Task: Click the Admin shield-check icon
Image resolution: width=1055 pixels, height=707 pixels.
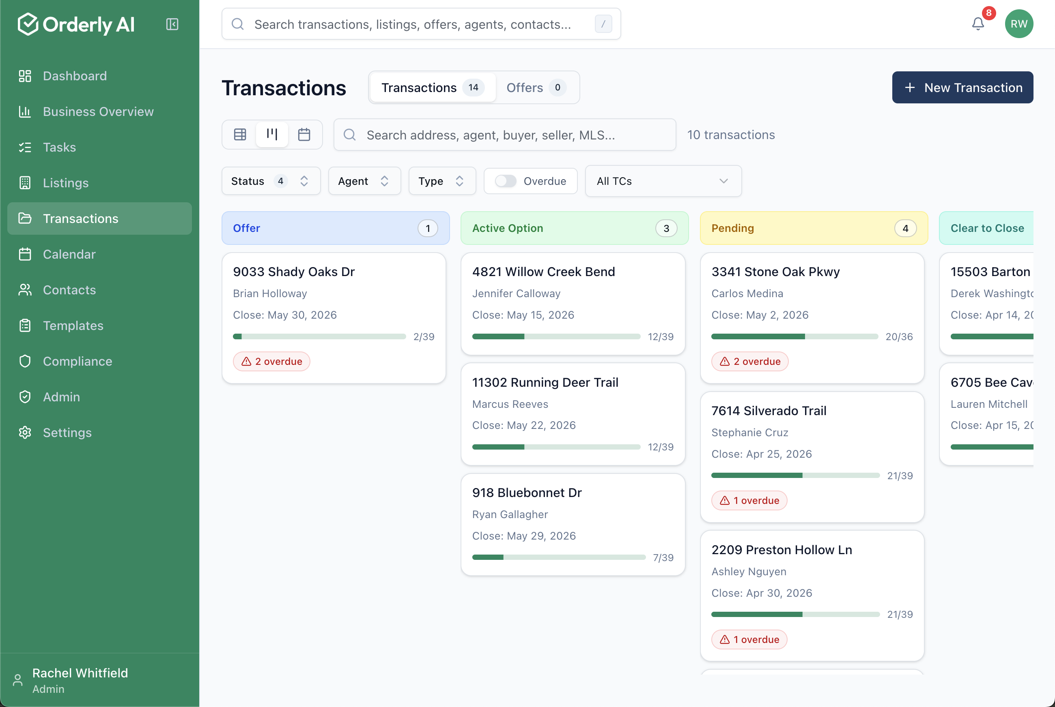Action: click(25, 396)
